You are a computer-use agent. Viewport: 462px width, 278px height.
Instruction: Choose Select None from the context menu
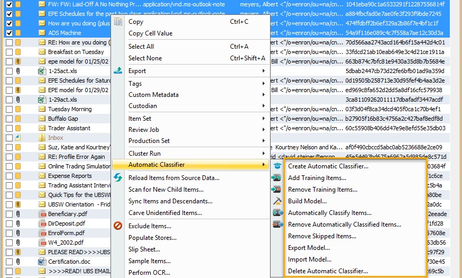click(x=145, y=58)
